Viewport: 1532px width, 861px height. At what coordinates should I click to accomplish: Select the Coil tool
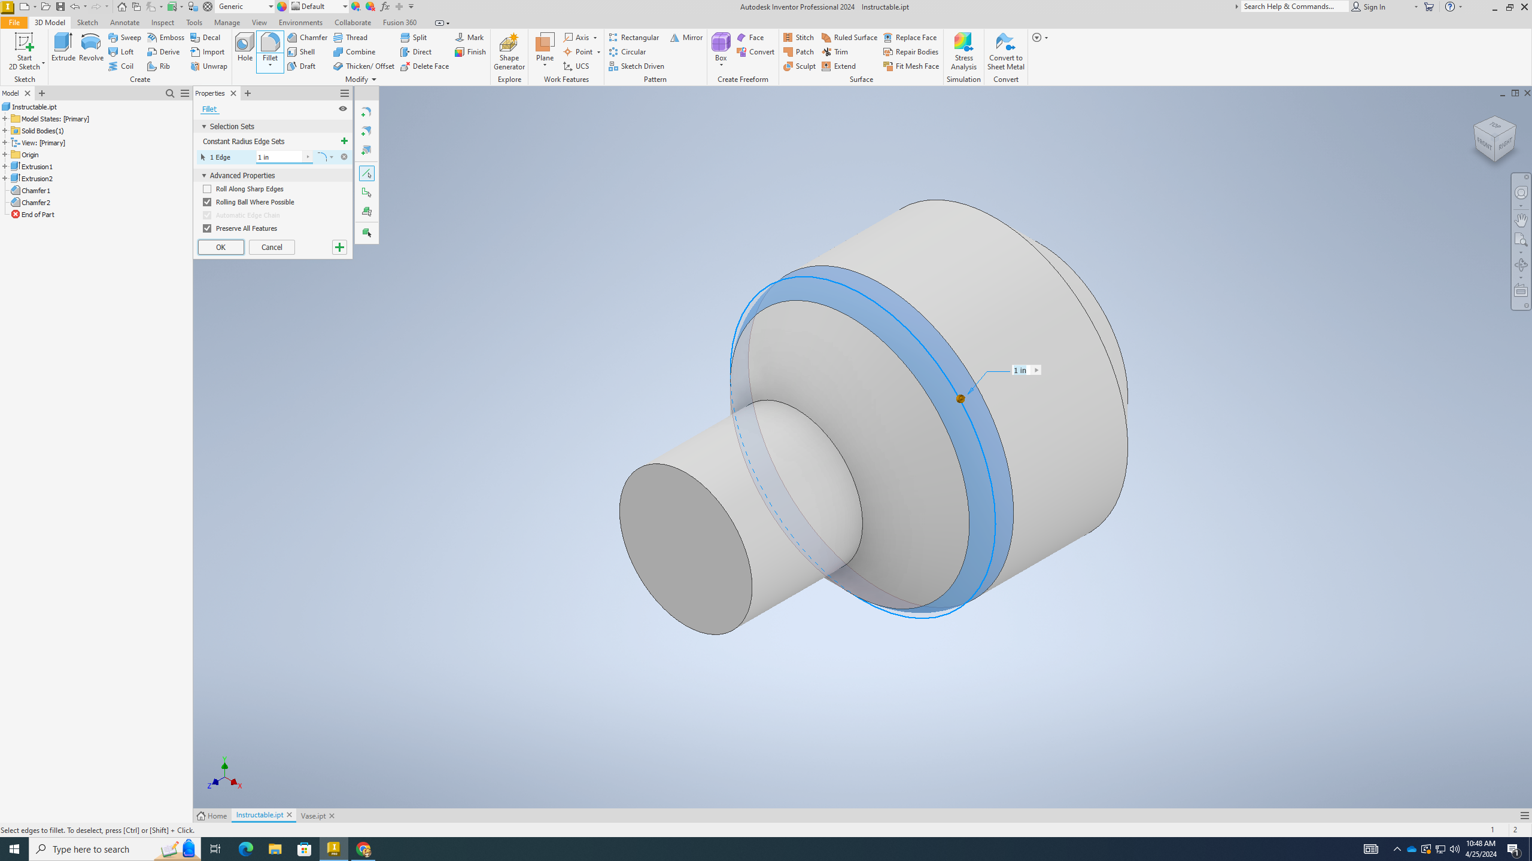[x=121, y=66]
